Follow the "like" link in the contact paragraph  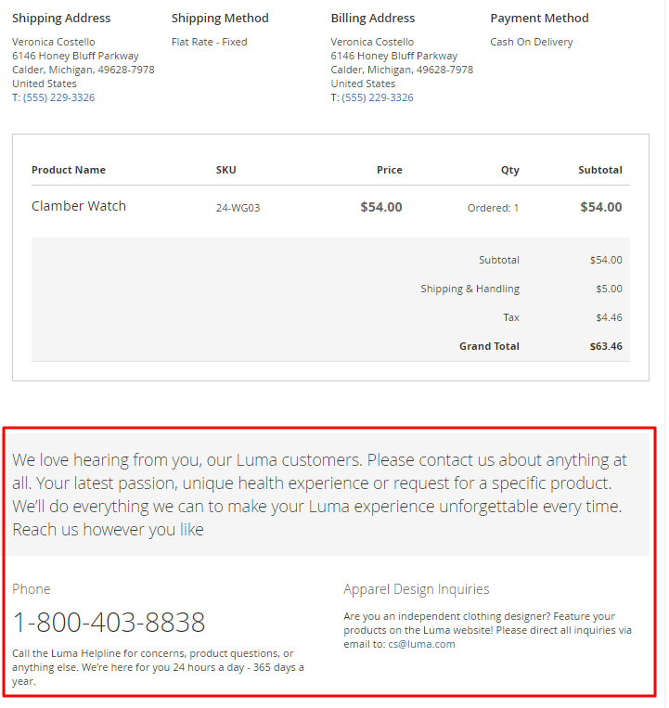pyautogui.click(x=192, y=530)
